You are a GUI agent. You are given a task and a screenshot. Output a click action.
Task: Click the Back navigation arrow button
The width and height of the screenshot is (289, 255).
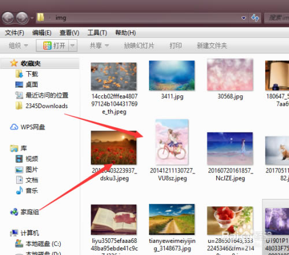click(8, 18)
